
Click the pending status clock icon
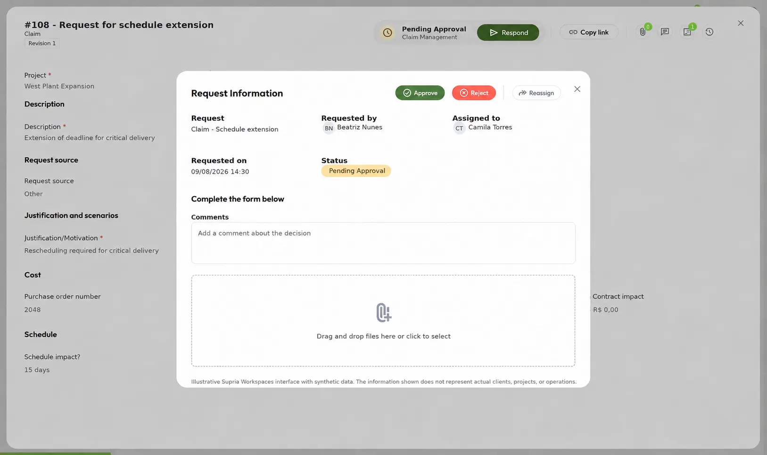click(x=387, y=32)
